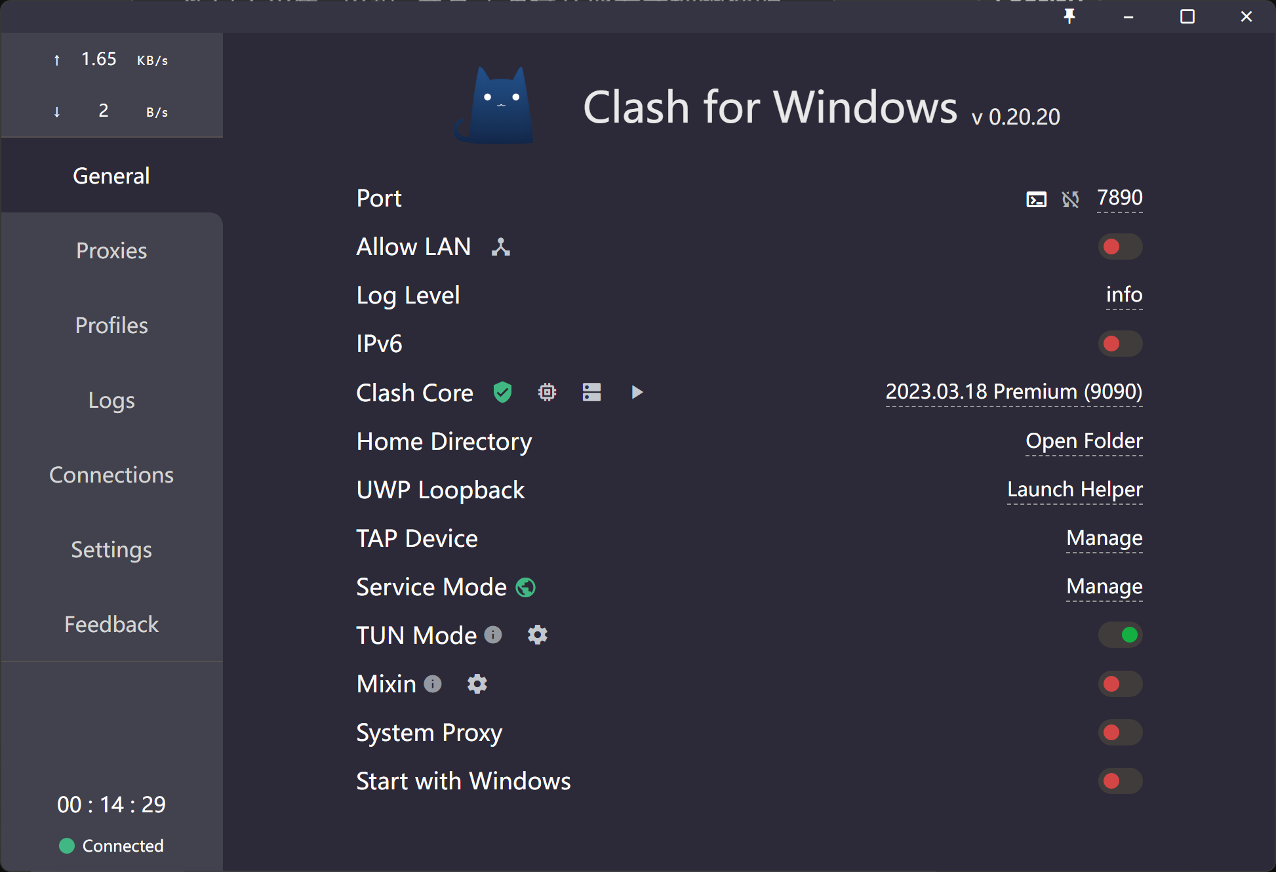Switch to the Profiles section

111,325
